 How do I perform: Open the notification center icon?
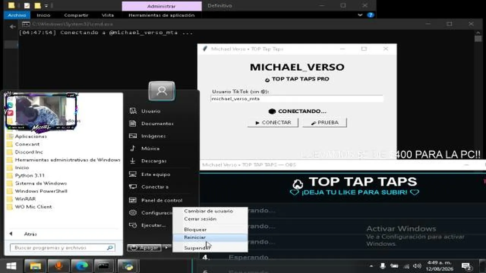[466, 266]
